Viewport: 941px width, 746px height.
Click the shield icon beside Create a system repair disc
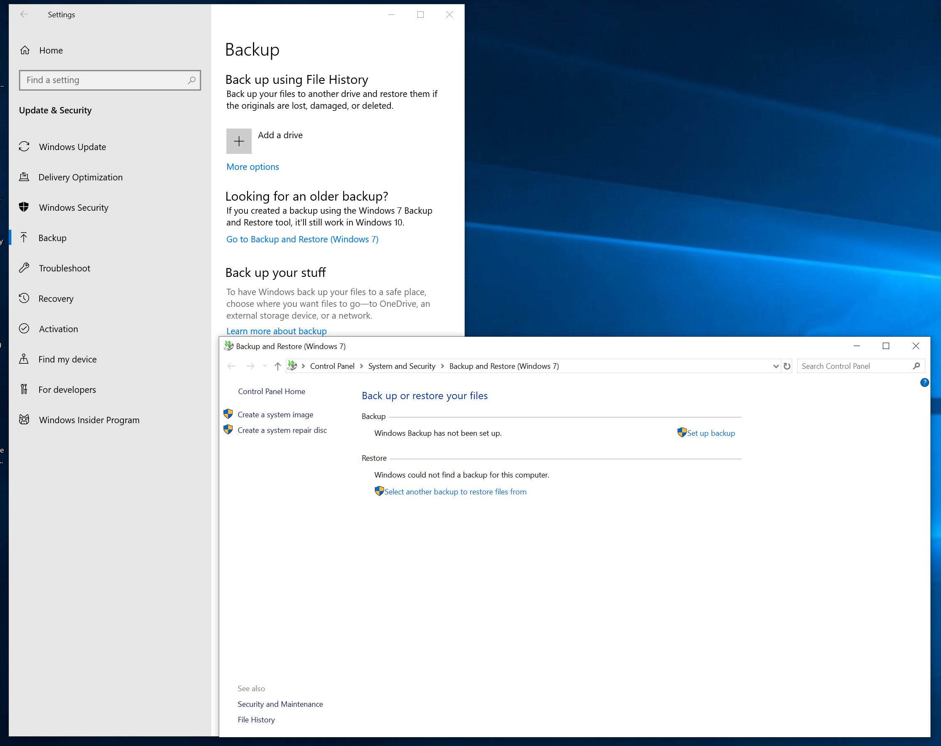228,429
